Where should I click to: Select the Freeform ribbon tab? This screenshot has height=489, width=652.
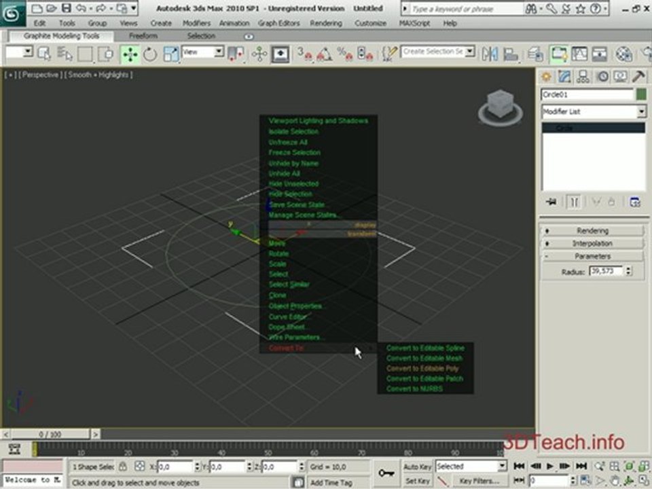143,36
